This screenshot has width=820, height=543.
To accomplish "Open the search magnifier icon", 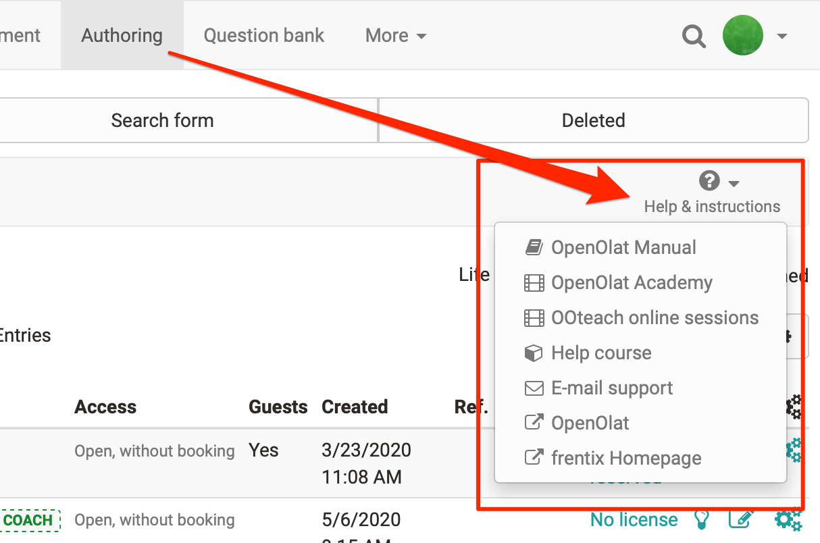I will [x=694, y=35].
